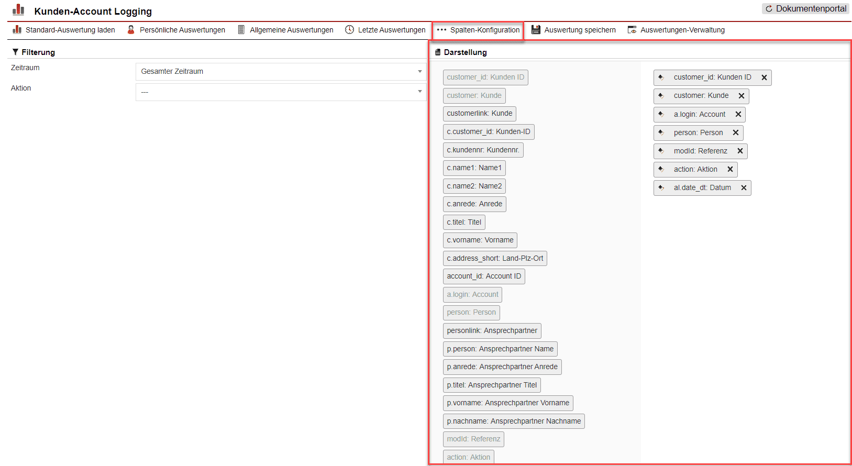Click drag handle icon of customer_id column
Viewport: 852px width, 466px height.
(x=661, y=77)
